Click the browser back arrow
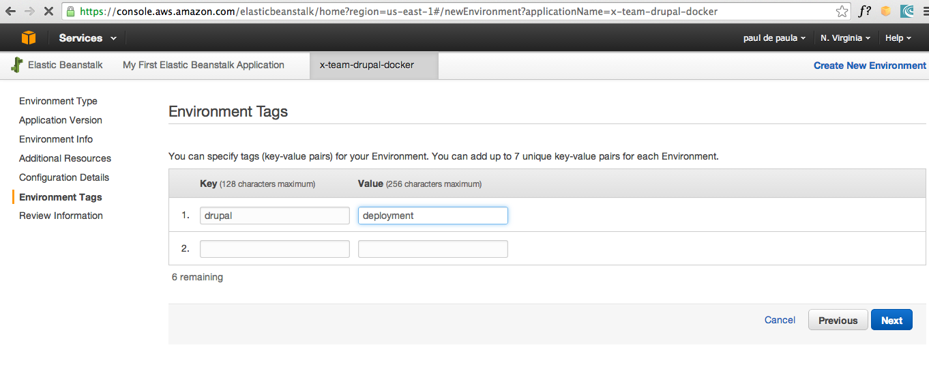The image size is (929, 382). [x=10, y=11]
